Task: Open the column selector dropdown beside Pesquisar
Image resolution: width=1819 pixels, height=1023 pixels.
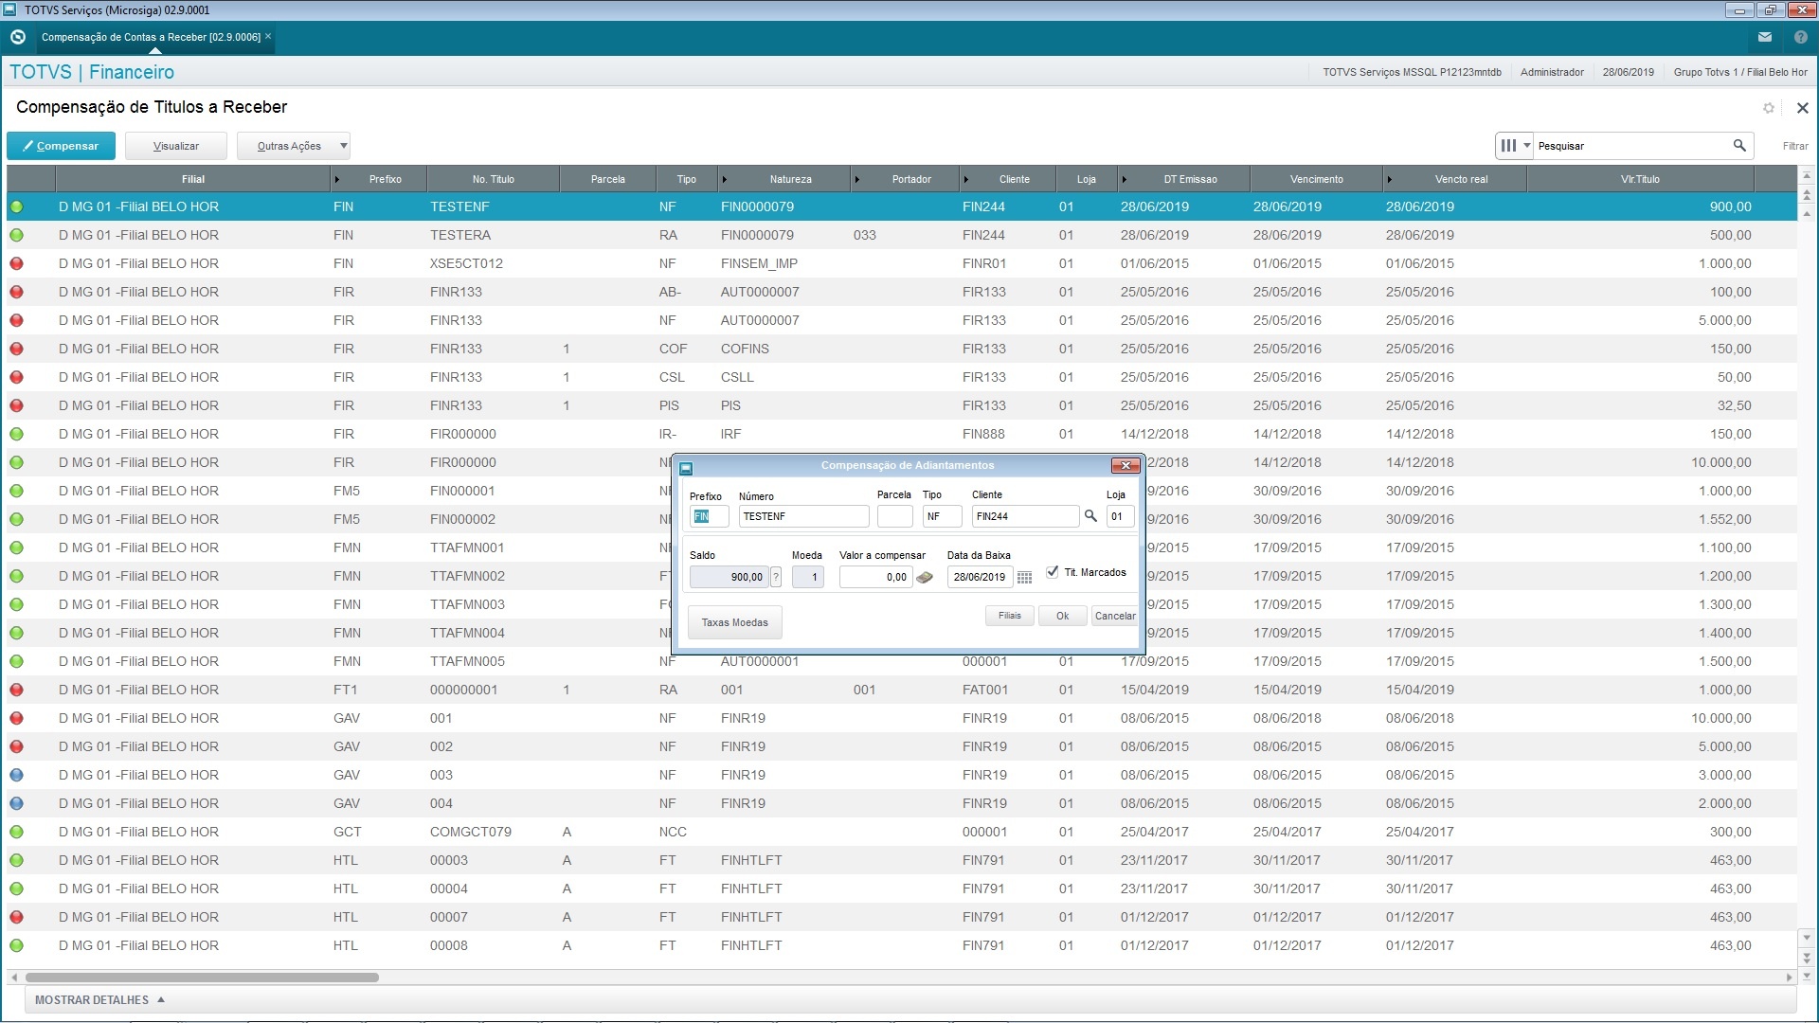Action: coord(1514,146)
